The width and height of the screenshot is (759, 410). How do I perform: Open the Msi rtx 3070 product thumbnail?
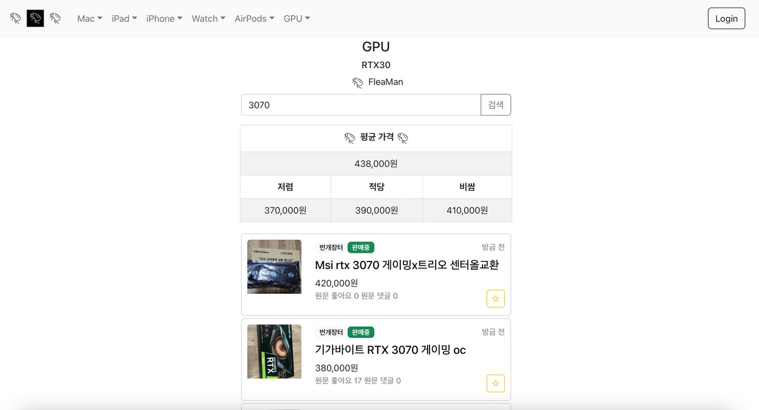coord(275,267)
